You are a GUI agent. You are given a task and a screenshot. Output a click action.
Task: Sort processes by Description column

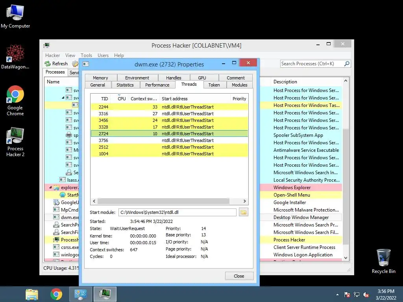pyautogui.click(x=306, y=82)
